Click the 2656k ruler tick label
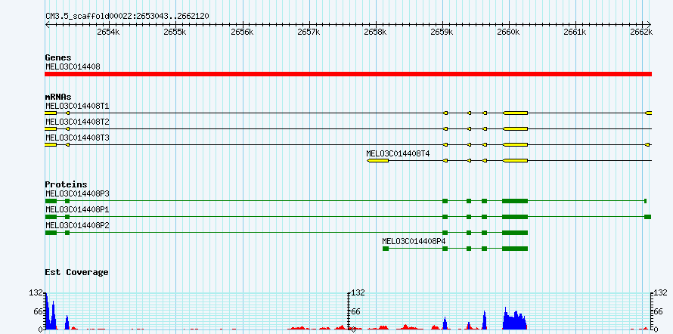 [x=243, y=32]
